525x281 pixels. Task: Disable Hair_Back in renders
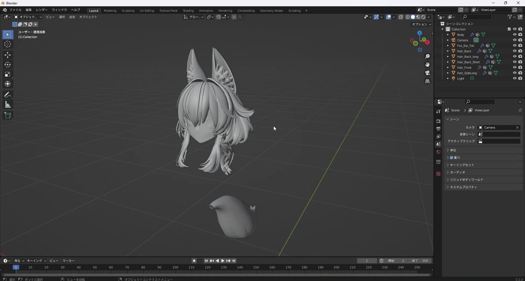[x=520, y=51]
